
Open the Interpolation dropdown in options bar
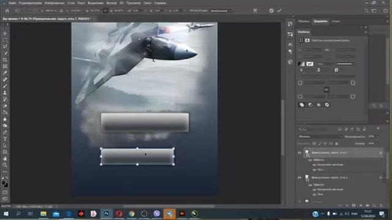pos(221,11)
